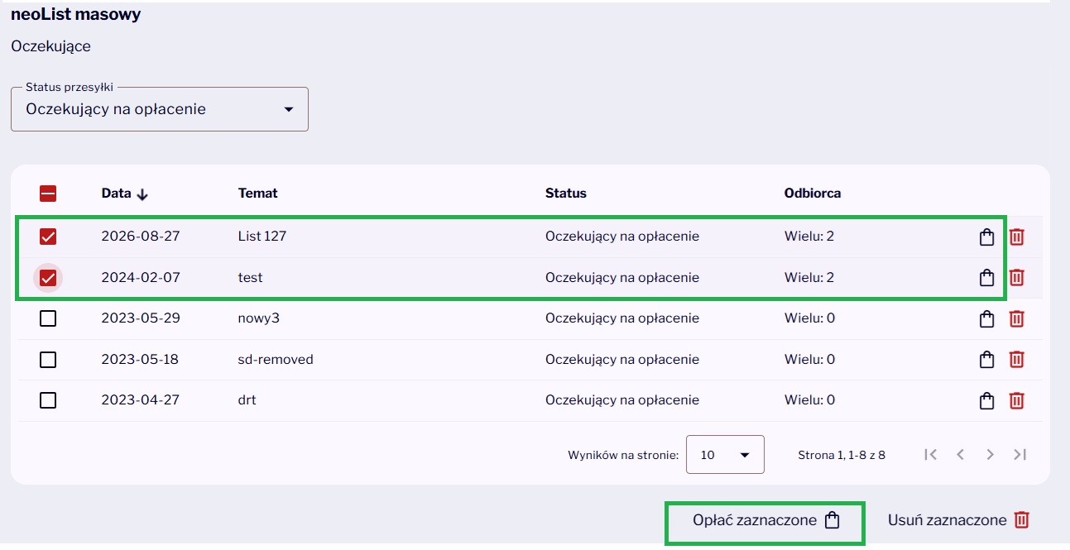This screenshot has height=550, width=1070.
Task: Click bag icon in drt row
Action: click(986, 400)
